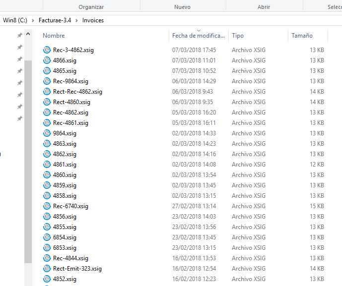Select the Rect-Rec-4862.xsig file icon
Screen dimensions: 342x286
point(47,92)
